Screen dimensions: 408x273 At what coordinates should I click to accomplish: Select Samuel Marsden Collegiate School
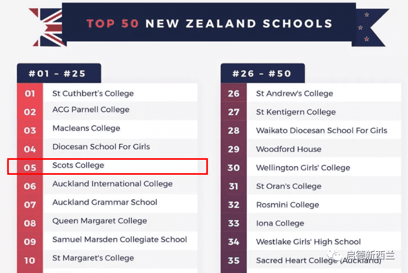pos(119,240)
